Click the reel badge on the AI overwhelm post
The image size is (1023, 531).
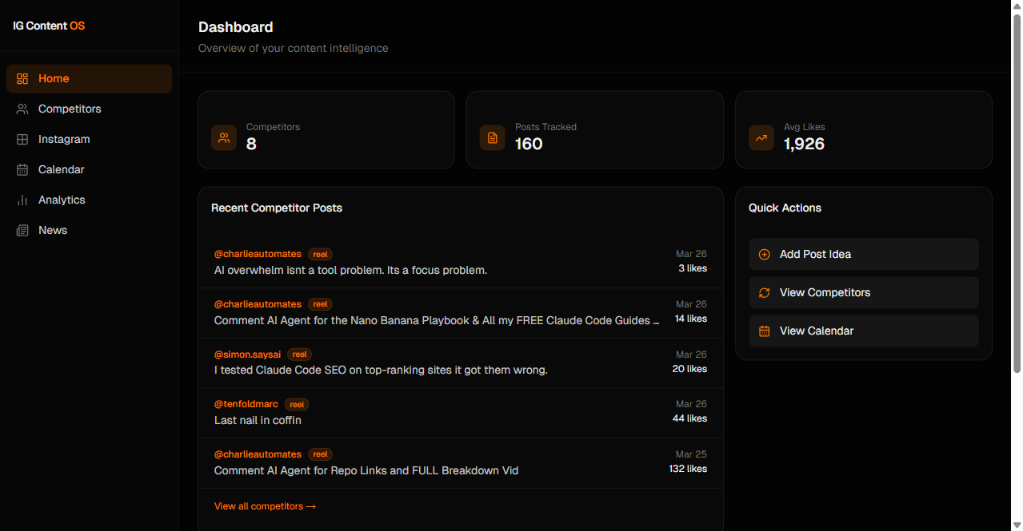[320, 255]
